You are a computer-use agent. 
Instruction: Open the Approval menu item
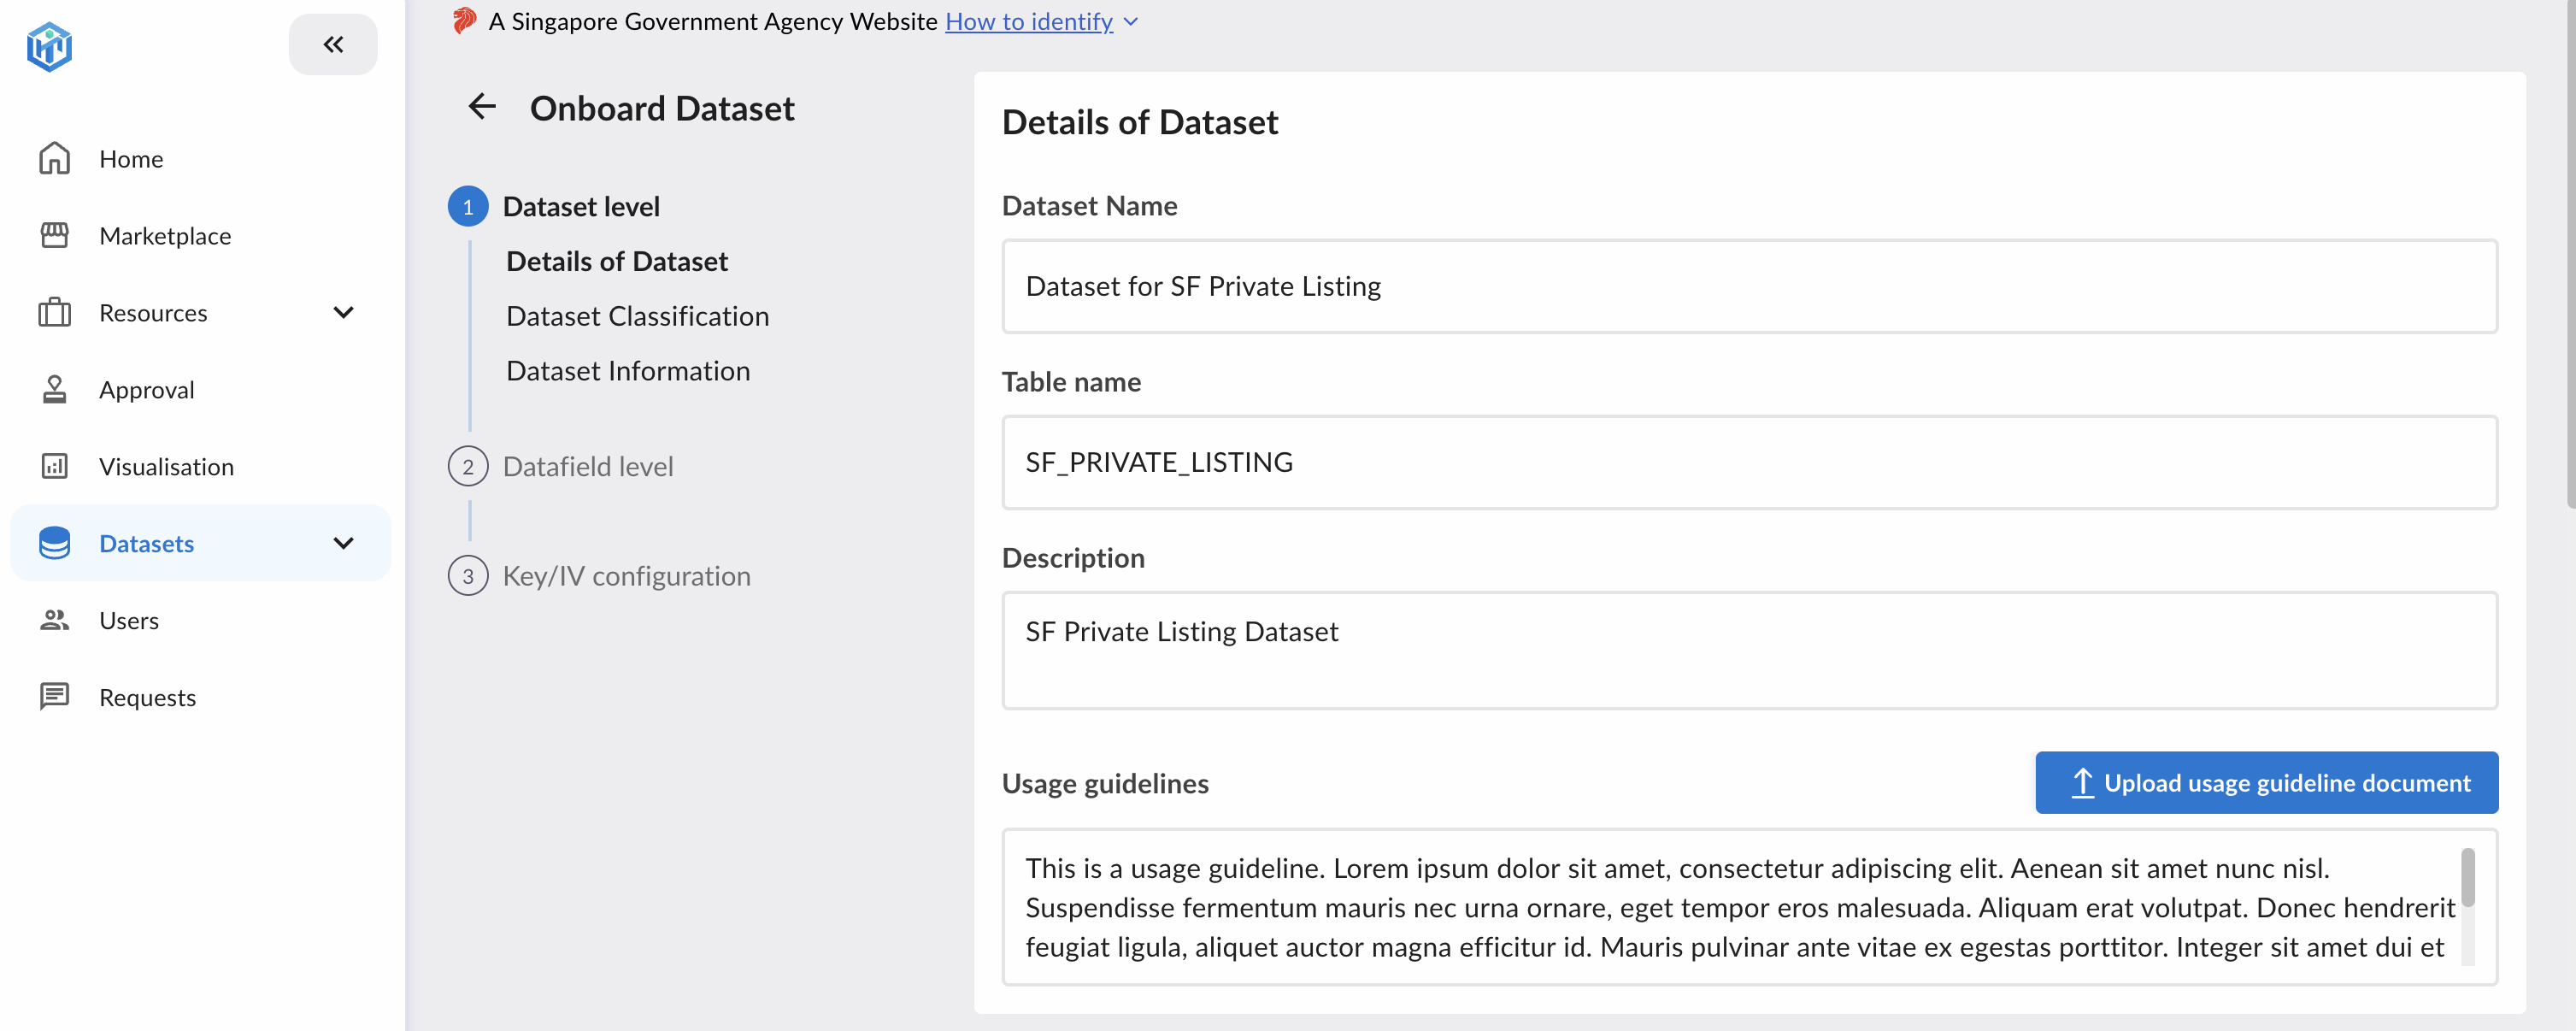click(200, 390)
